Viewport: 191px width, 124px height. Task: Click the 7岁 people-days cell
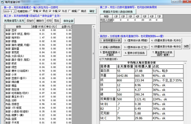click(x=159, y=20)
